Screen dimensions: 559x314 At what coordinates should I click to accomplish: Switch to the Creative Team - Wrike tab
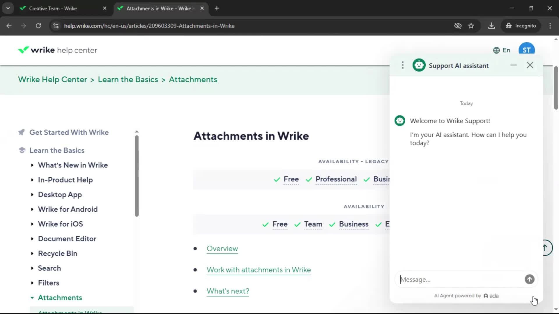[x=53, y=8]
